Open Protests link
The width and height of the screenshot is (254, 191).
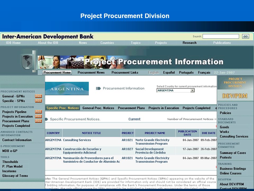(226, 157)
